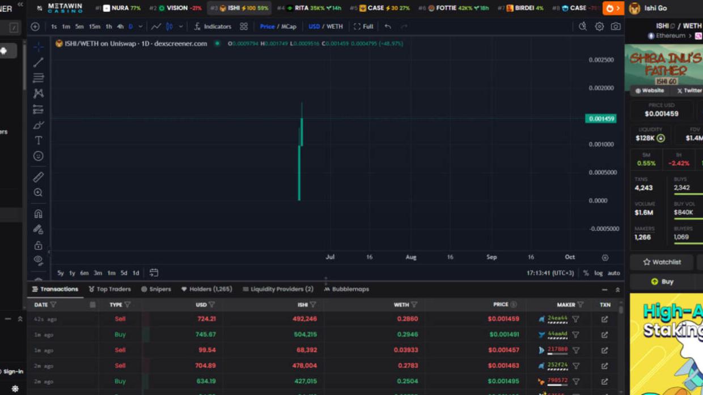Choose the XABCD pattern tool
703x395 pixels.
(x=38, y=93)
